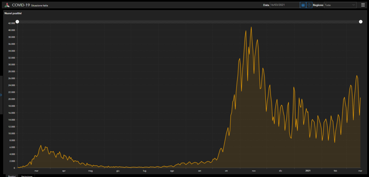Click the 30.000 y-axis label

pos(12,65)
